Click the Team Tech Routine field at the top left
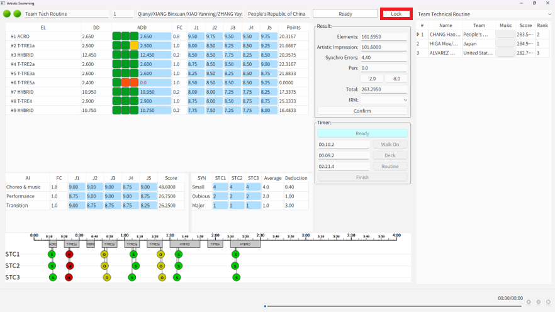555x312 pixels. coord(67,14)
